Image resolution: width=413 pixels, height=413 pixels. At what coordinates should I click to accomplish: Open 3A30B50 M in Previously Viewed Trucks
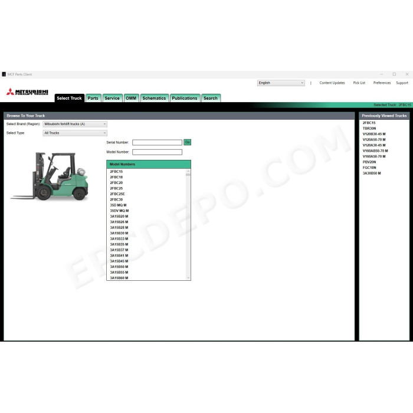pyautogui.click(x=372, y=173)
